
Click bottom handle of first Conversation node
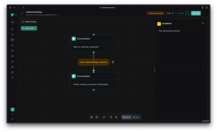(94, 52)
